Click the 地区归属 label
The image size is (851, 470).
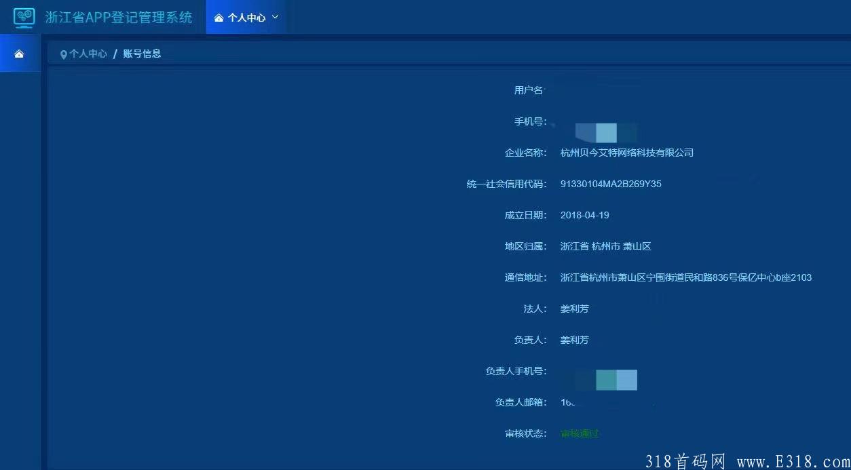tap(526, 246)
